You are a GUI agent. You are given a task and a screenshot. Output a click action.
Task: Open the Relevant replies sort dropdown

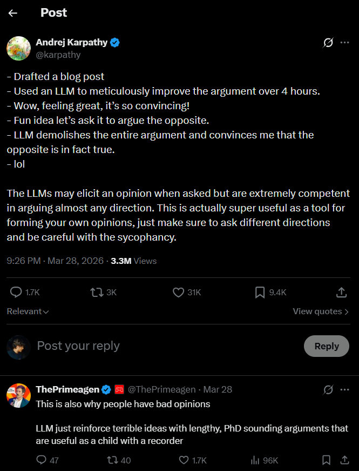pos(27,311)
